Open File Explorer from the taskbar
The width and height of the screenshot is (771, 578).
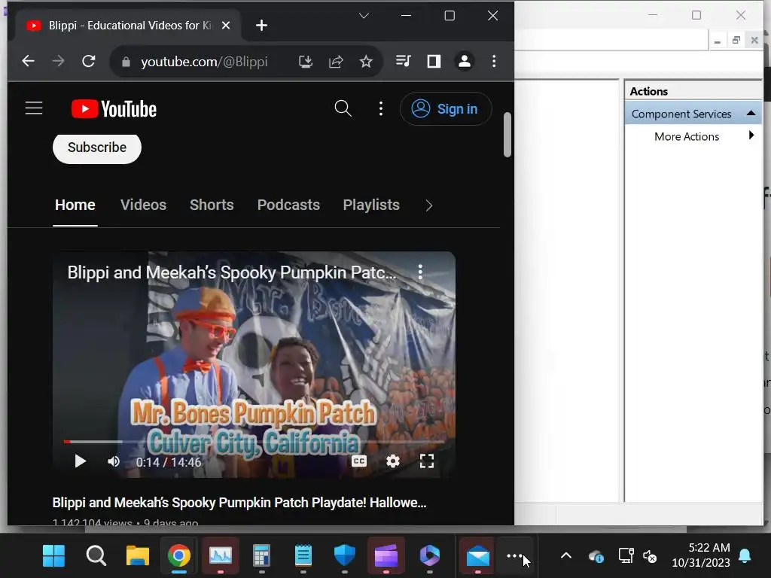(x=138, y=556)
